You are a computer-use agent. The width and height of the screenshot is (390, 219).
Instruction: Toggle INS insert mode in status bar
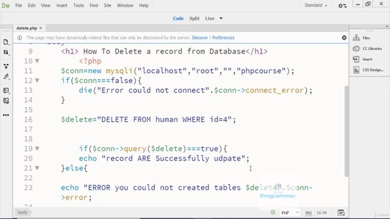coord(308,213)
